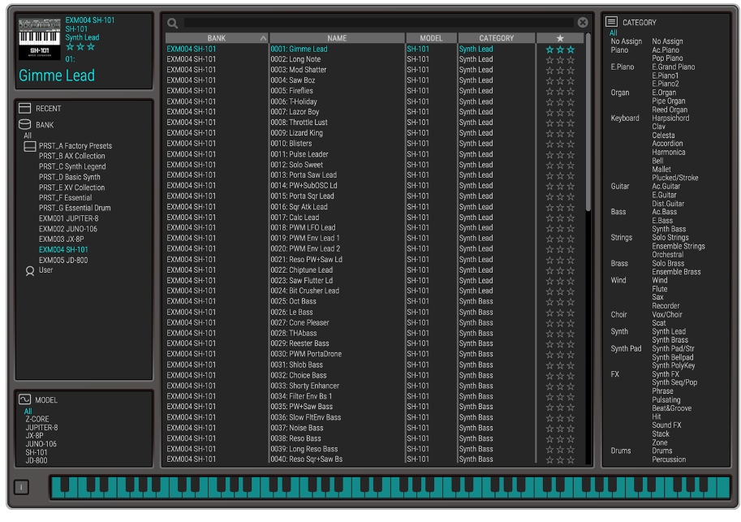The image size is (741, 522).
Task: Rate Gimme Lead in the top-left preset header
Action: 80,47
